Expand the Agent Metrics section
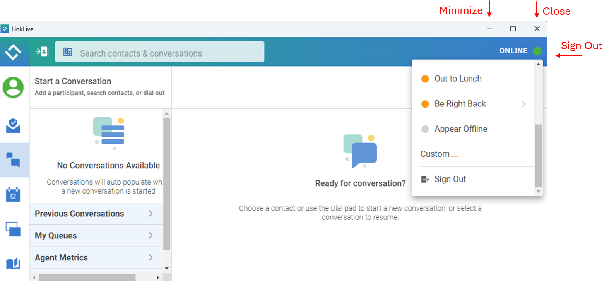The height and width of the screenshot is (281, 609). [96, 258]
